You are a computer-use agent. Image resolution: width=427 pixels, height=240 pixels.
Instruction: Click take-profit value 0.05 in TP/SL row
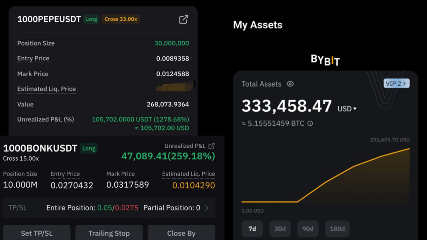[105, 208]
